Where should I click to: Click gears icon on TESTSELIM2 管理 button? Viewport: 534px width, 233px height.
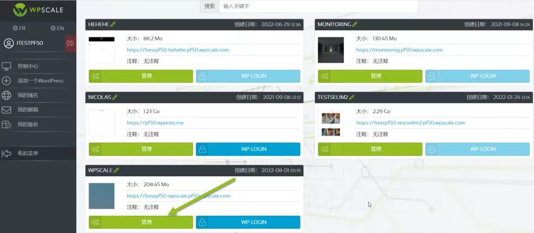(325, 149)
